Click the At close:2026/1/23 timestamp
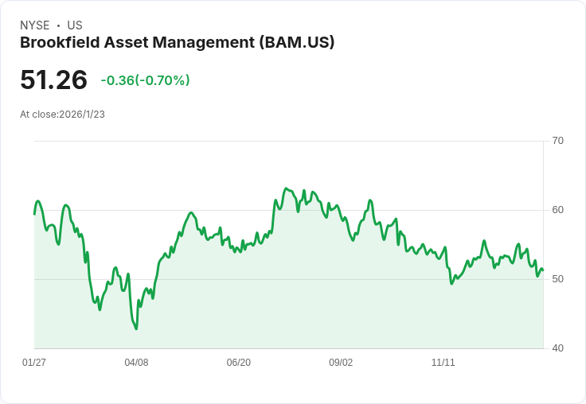This screenshot has width=586, height=404. [x=62, y=115]
